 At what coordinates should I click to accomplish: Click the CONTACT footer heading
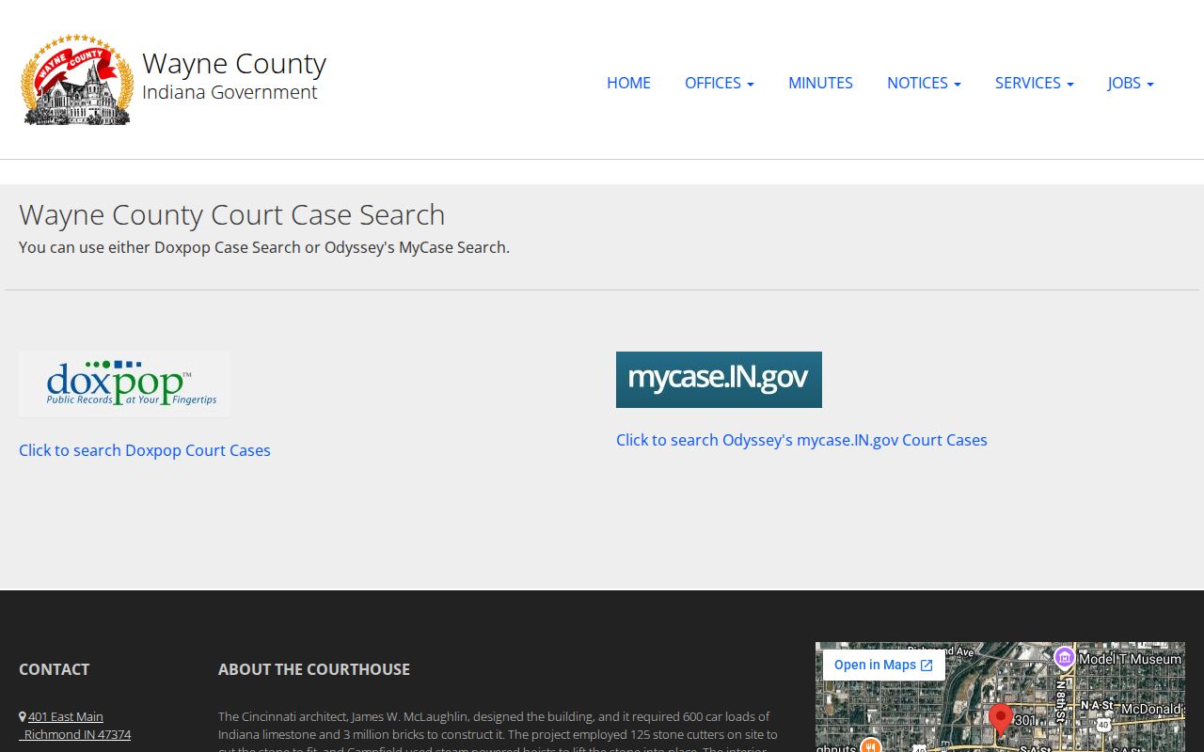coord(54,669)
